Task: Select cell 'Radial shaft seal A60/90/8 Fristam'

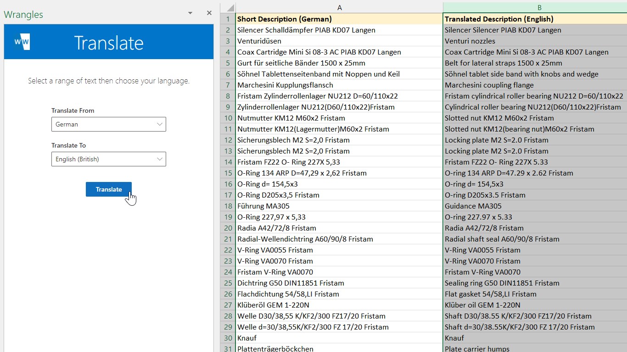Action: click(x=535, y=239)
